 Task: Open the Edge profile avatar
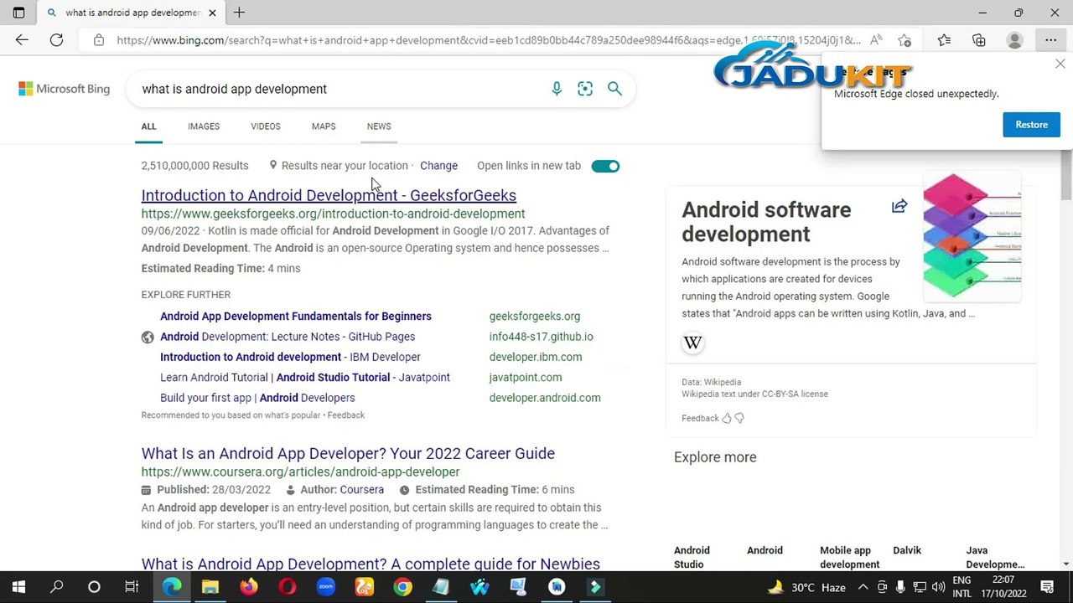(1014, 40)
